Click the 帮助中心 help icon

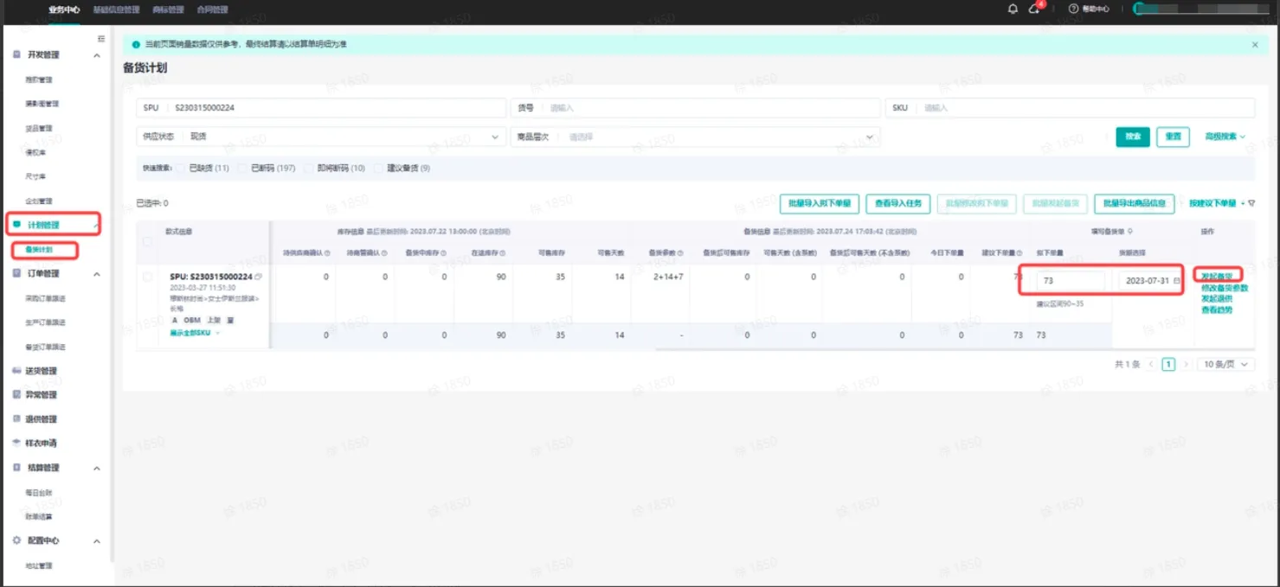coord(1074,9)
